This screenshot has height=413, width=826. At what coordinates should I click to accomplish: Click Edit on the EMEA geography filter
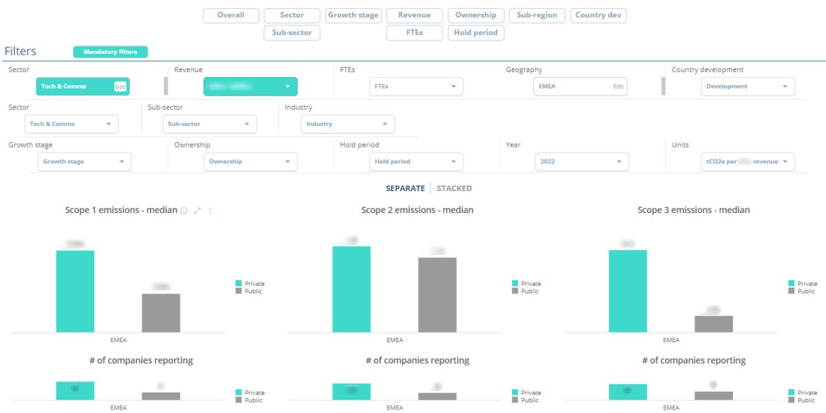pyautogui.click(x=618, y=87)
